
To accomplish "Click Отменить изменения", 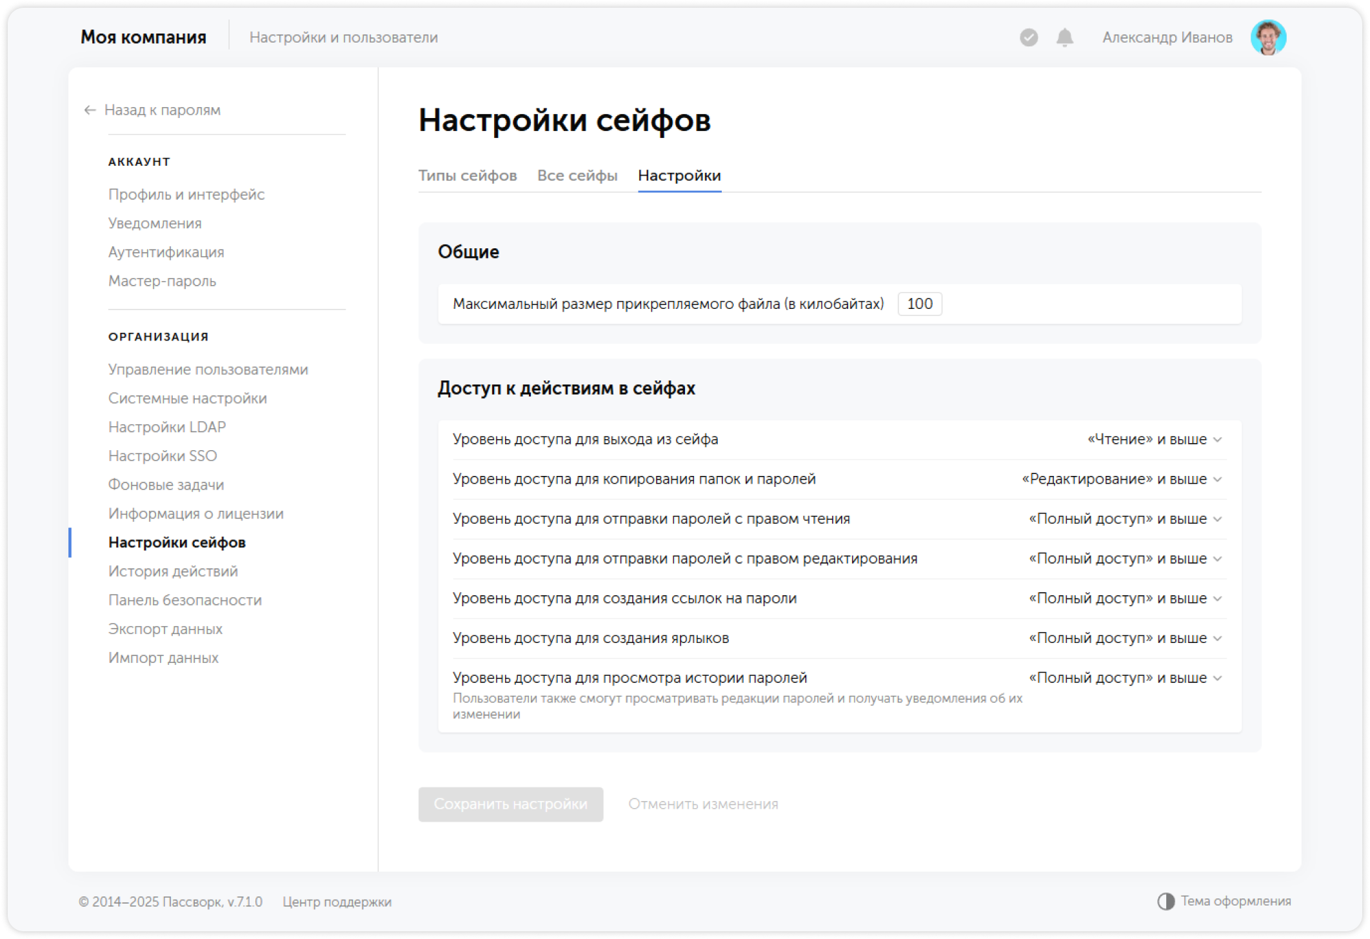I will 704,804.
